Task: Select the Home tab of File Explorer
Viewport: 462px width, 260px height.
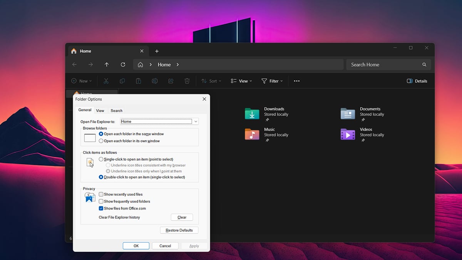Action: pyautogui.click(x=108, y=51)
